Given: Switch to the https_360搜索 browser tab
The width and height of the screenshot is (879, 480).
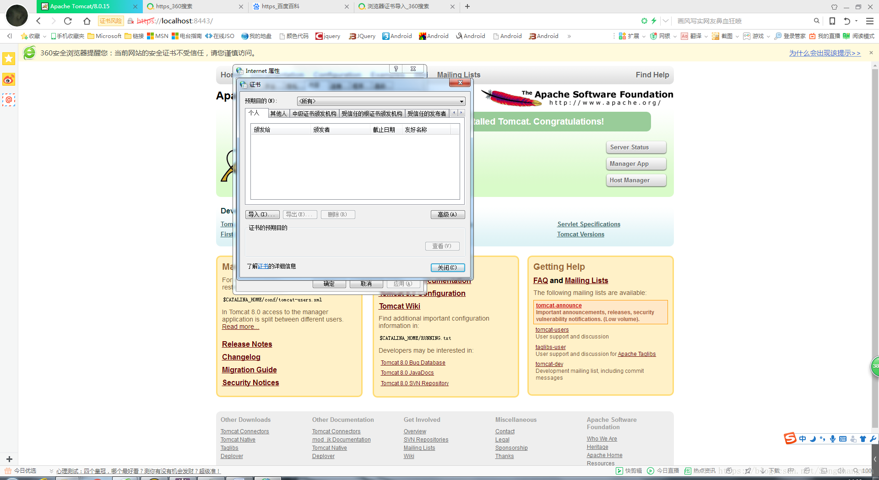Looking at the screenshot, I should 195,6.
